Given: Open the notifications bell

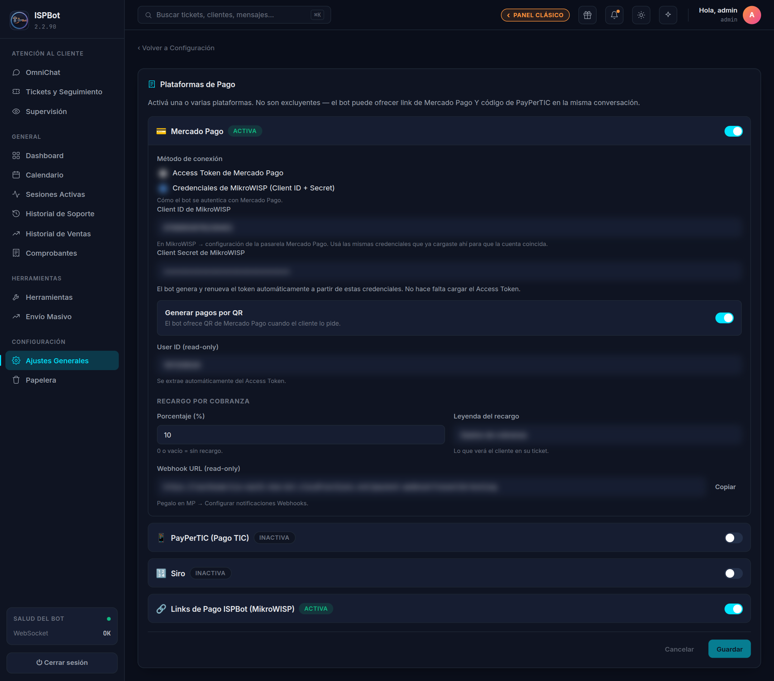Looking at the screenshot, I should (x=614, y=15).
